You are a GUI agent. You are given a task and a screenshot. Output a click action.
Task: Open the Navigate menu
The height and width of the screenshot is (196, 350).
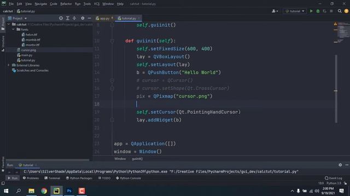[x=41, y=4]
